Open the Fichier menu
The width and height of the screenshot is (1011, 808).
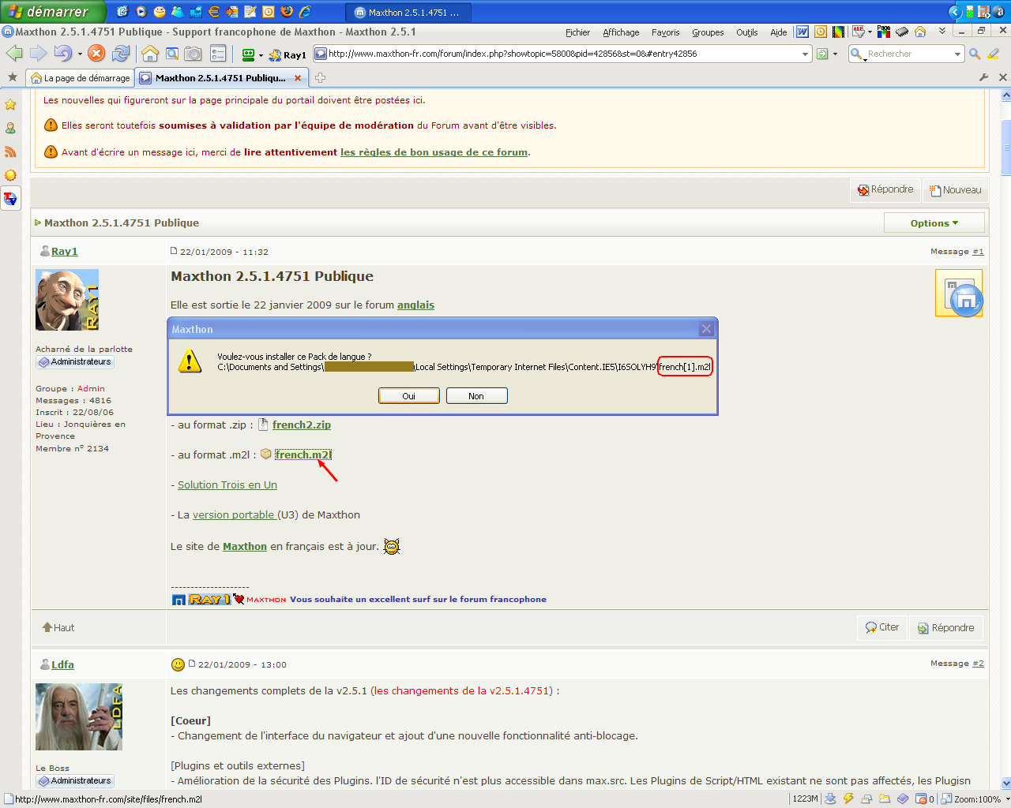point(577,32)
